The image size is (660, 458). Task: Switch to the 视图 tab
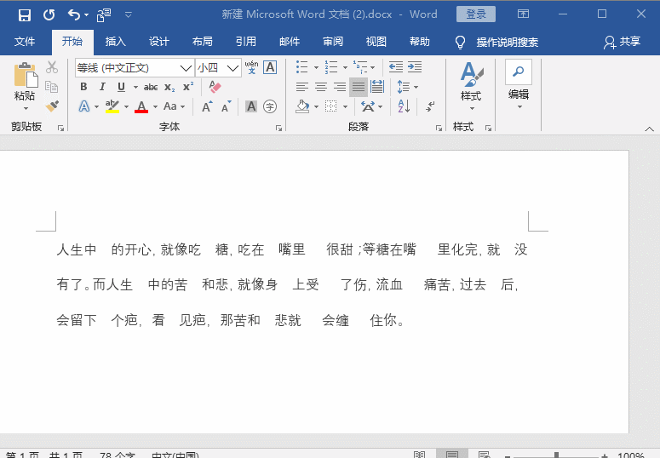(376, 42)
